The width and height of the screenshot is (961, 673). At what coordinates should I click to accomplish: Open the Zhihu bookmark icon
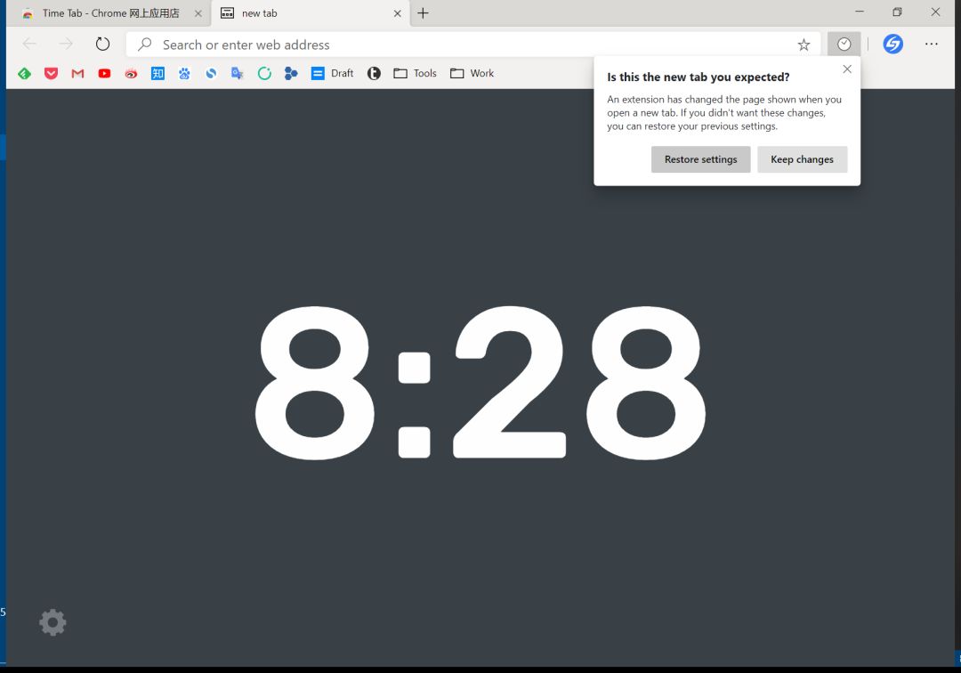tap(157, 74)
